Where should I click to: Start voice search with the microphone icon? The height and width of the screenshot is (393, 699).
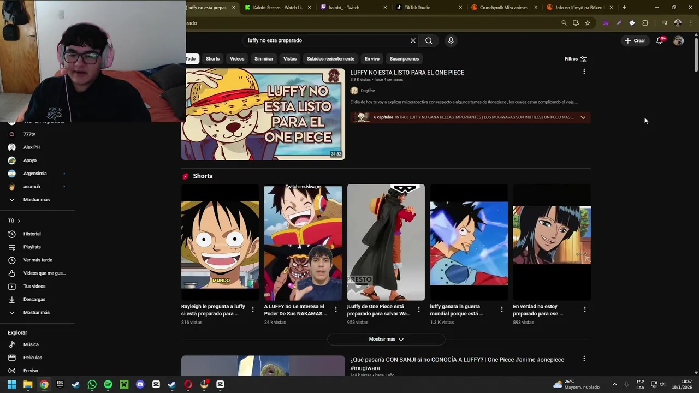(451, 40)
